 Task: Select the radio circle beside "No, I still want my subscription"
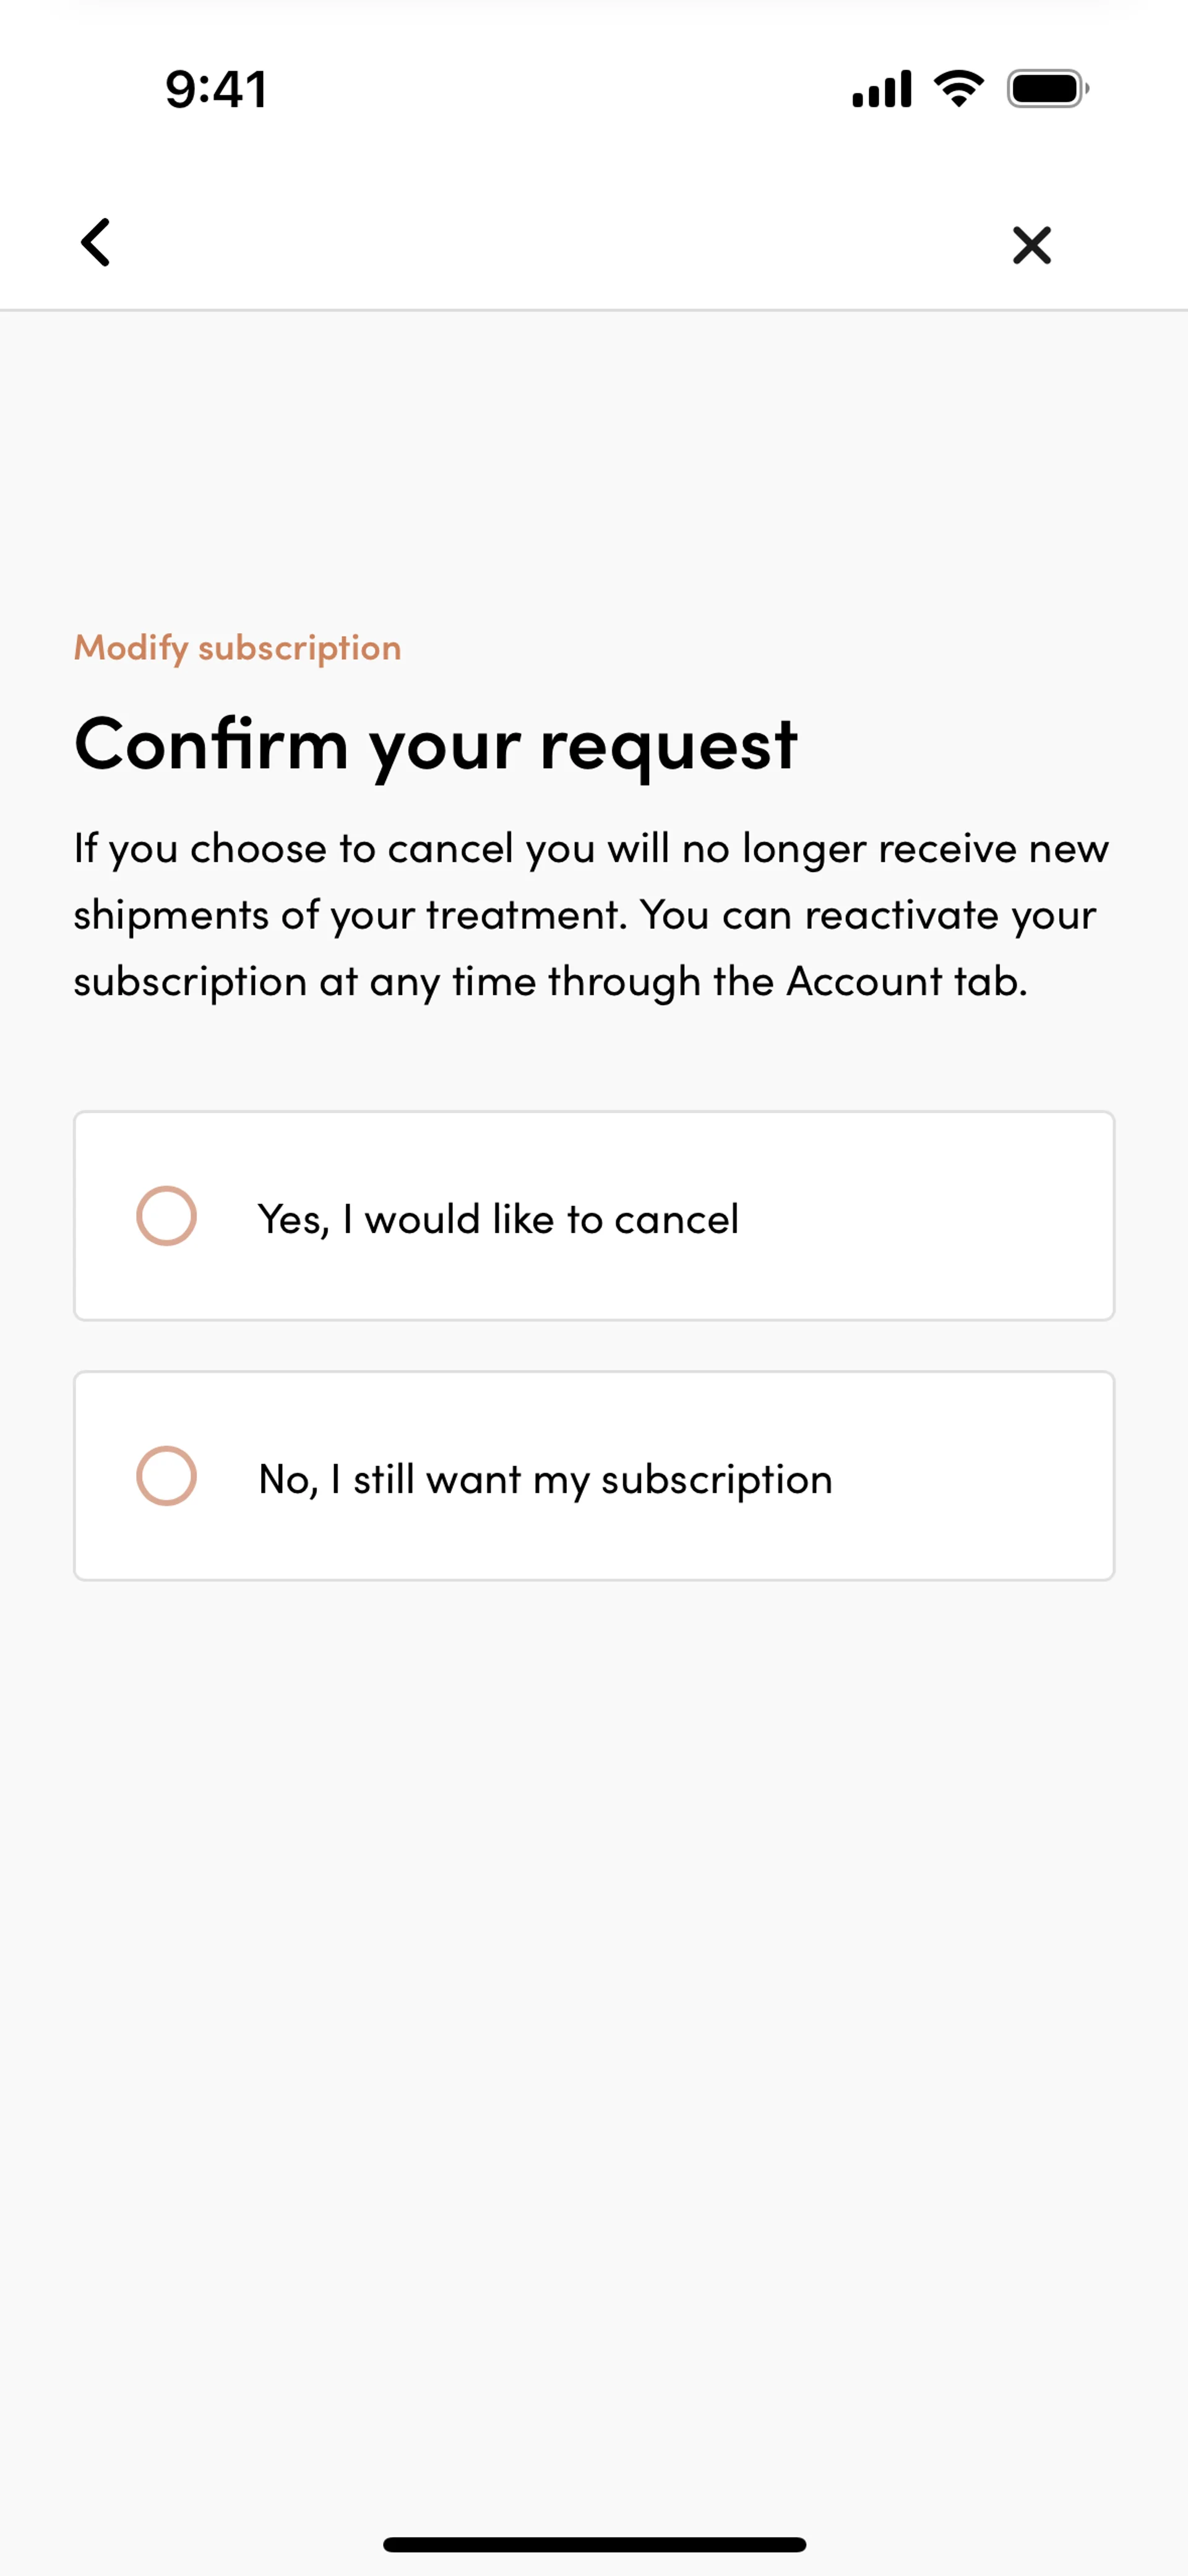[166, 1476]
